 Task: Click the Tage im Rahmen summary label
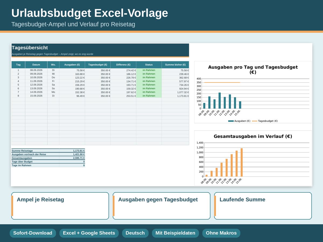22,165
